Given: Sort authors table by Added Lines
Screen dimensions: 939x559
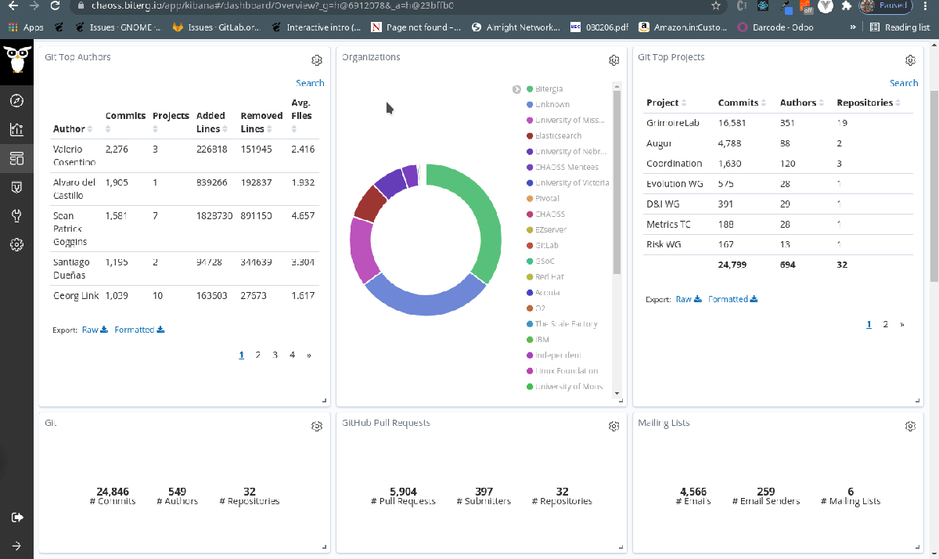Looking at the screenshot, I should point(214,122).
